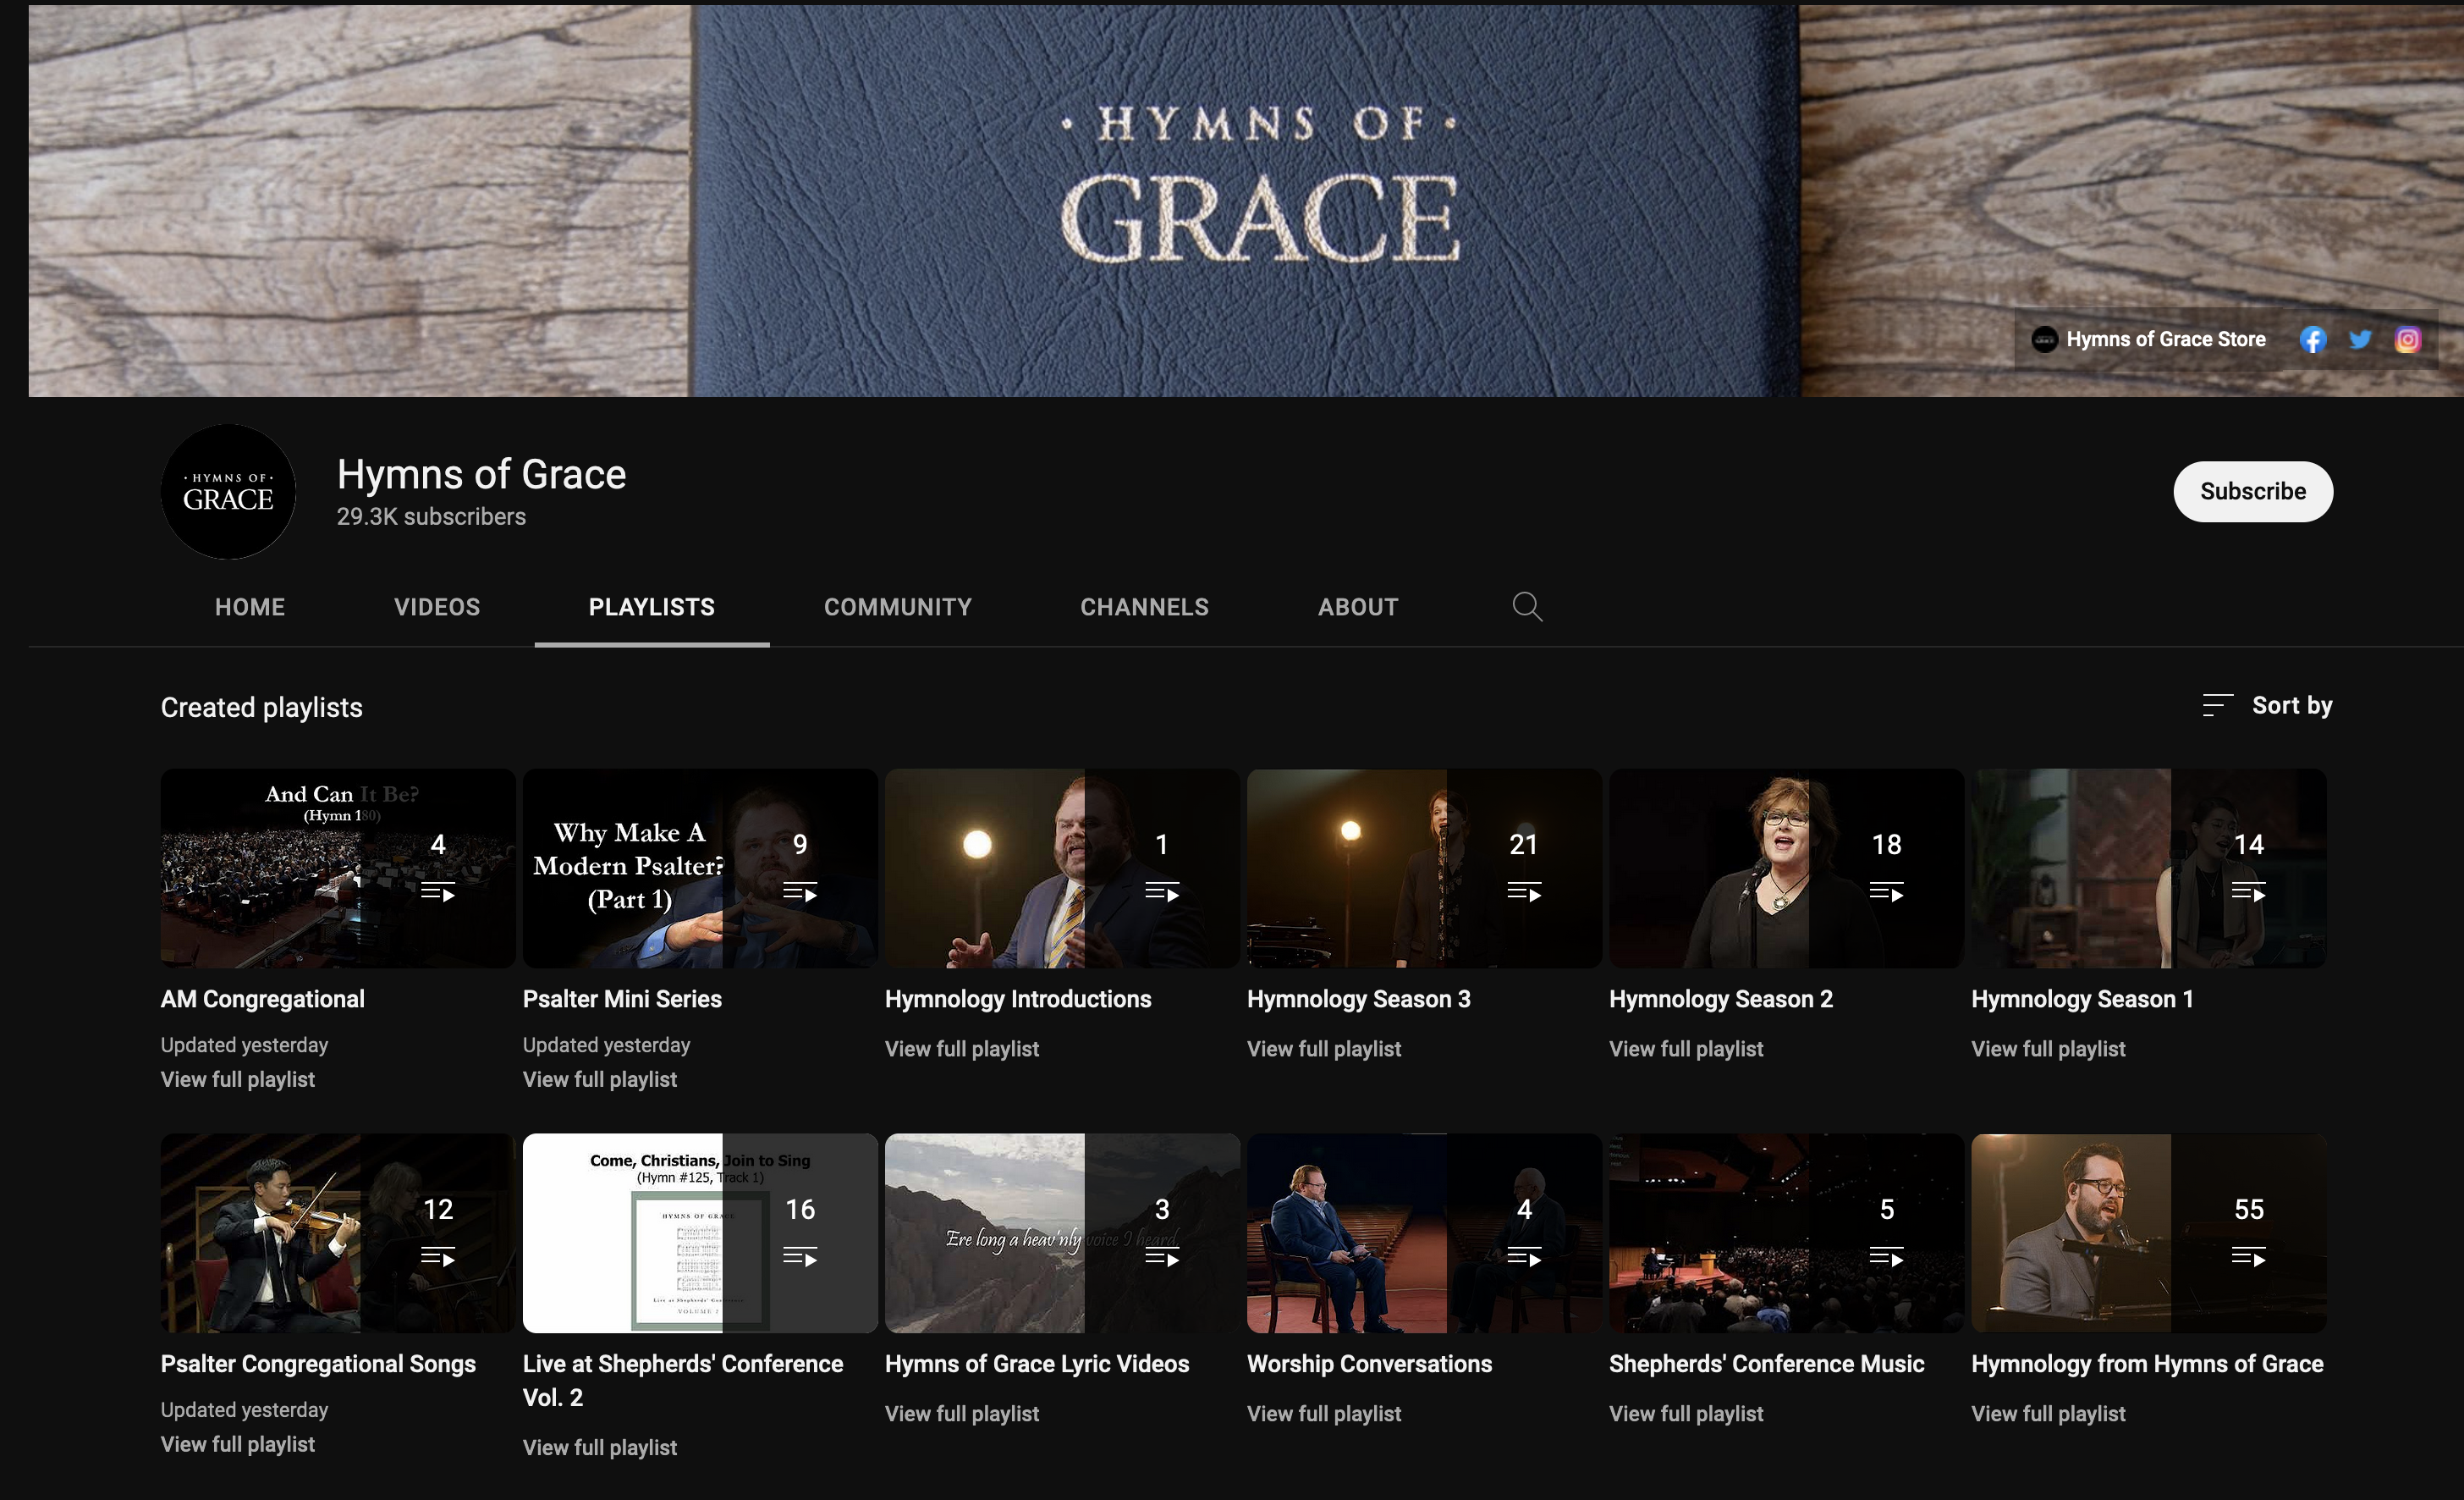Open the CHANNELS tab

[x=1145, y=606]
